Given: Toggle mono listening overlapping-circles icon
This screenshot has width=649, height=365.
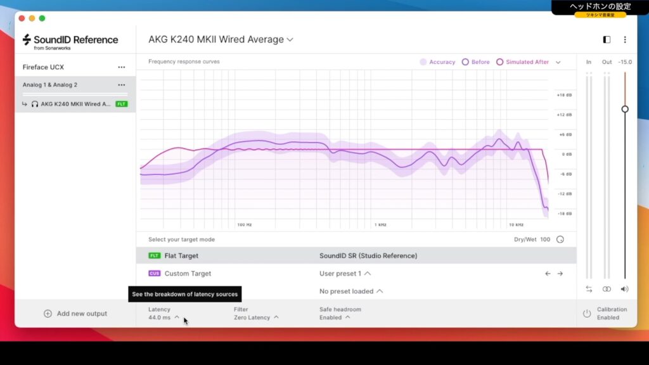Looking at the screenshot, I should coord(607,289).
